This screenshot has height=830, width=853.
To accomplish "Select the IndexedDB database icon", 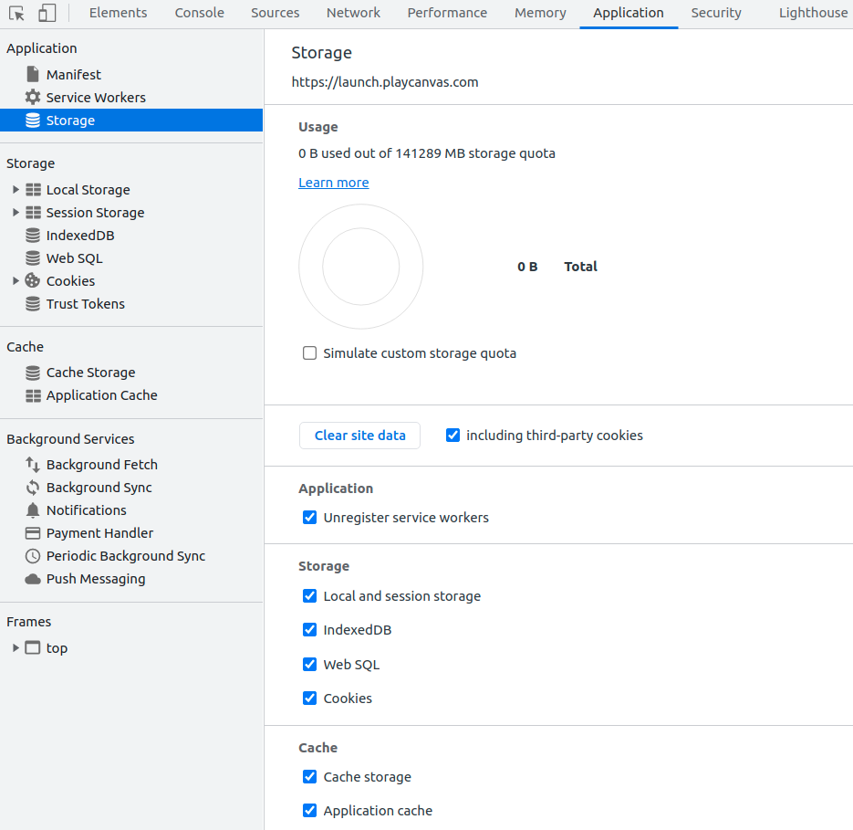I will click(33, 236).
